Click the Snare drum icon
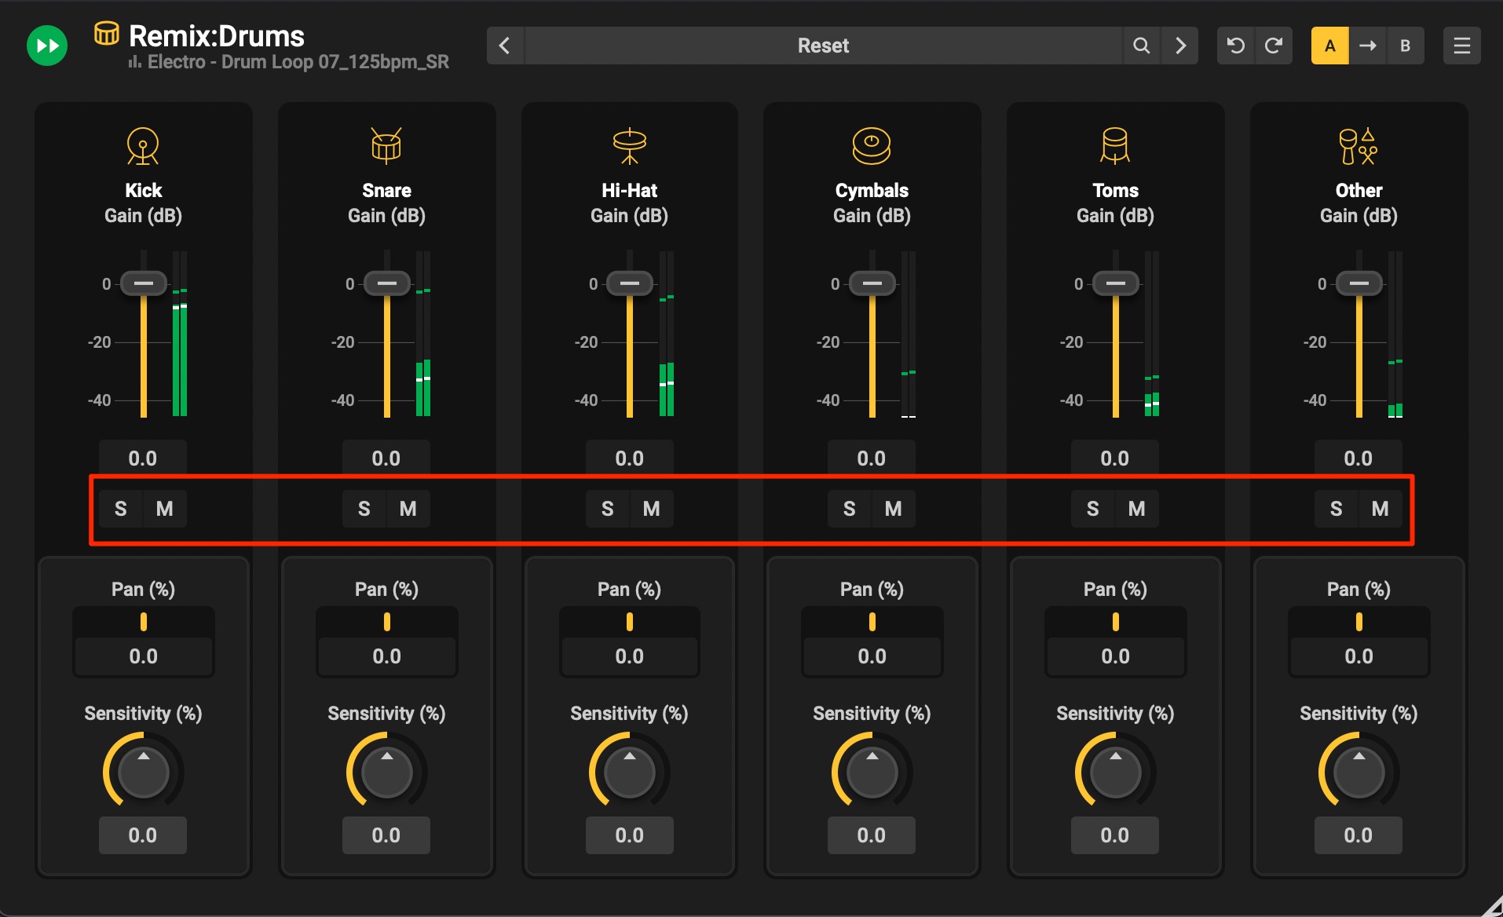The image size is (1503, 917). pyautogui.click(x=386, y=145)
